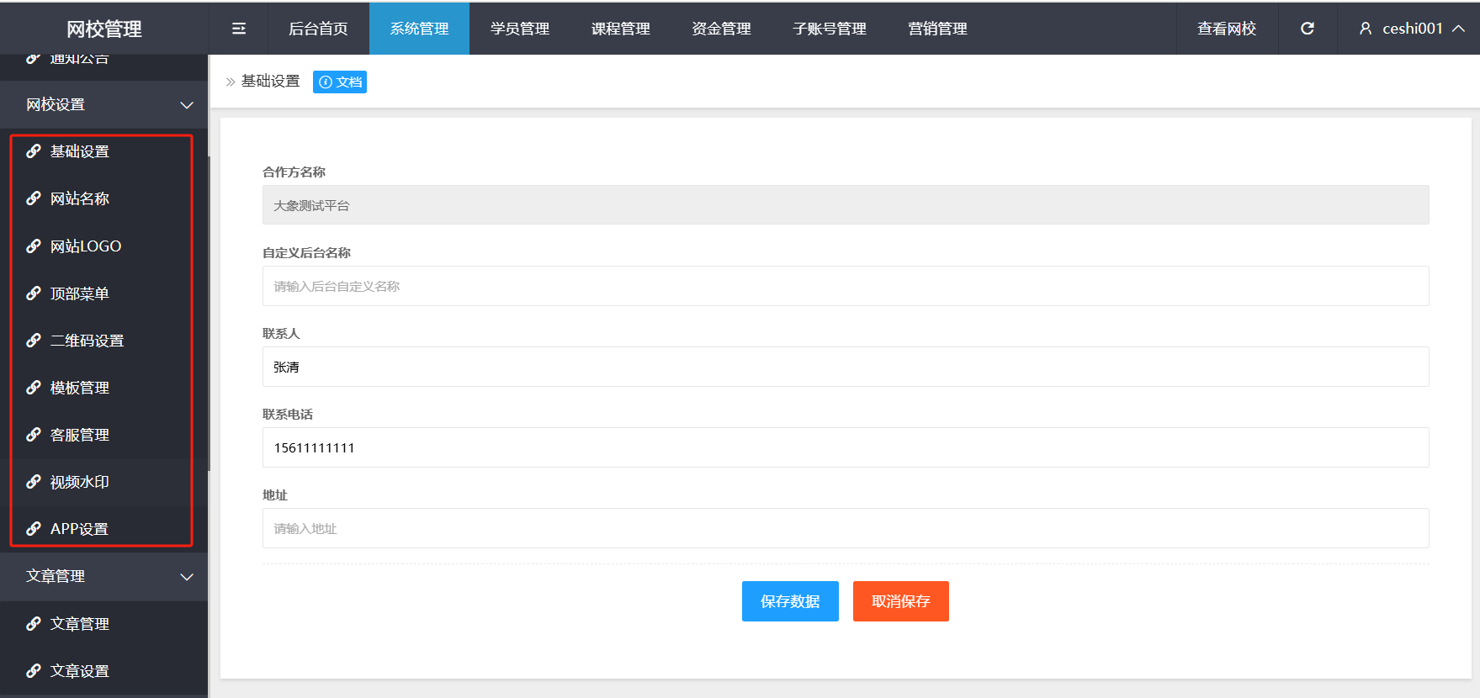Click the ceshi001 username
This screenshot has height=698, width=1480.
point(1413,29)
